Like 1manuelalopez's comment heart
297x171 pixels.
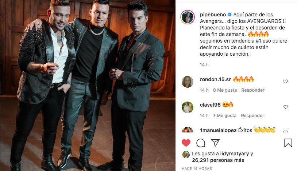pos(286,131)
